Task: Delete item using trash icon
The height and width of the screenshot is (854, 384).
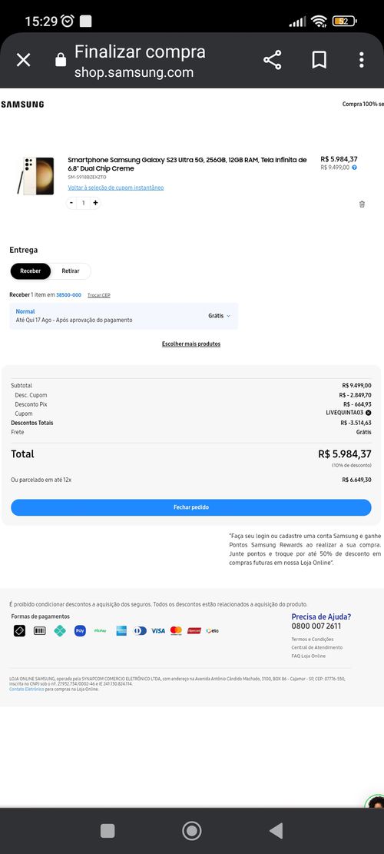Action: pos(362,204)
